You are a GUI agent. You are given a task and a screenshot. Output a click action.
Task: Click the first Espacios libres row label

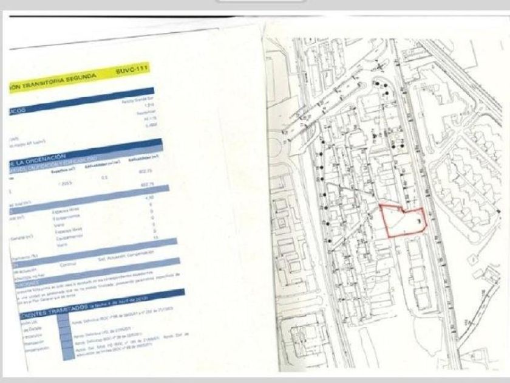click(x=66, y=210)
